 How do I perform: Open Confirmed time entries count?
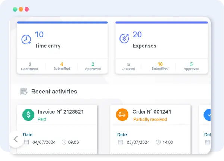30,66
